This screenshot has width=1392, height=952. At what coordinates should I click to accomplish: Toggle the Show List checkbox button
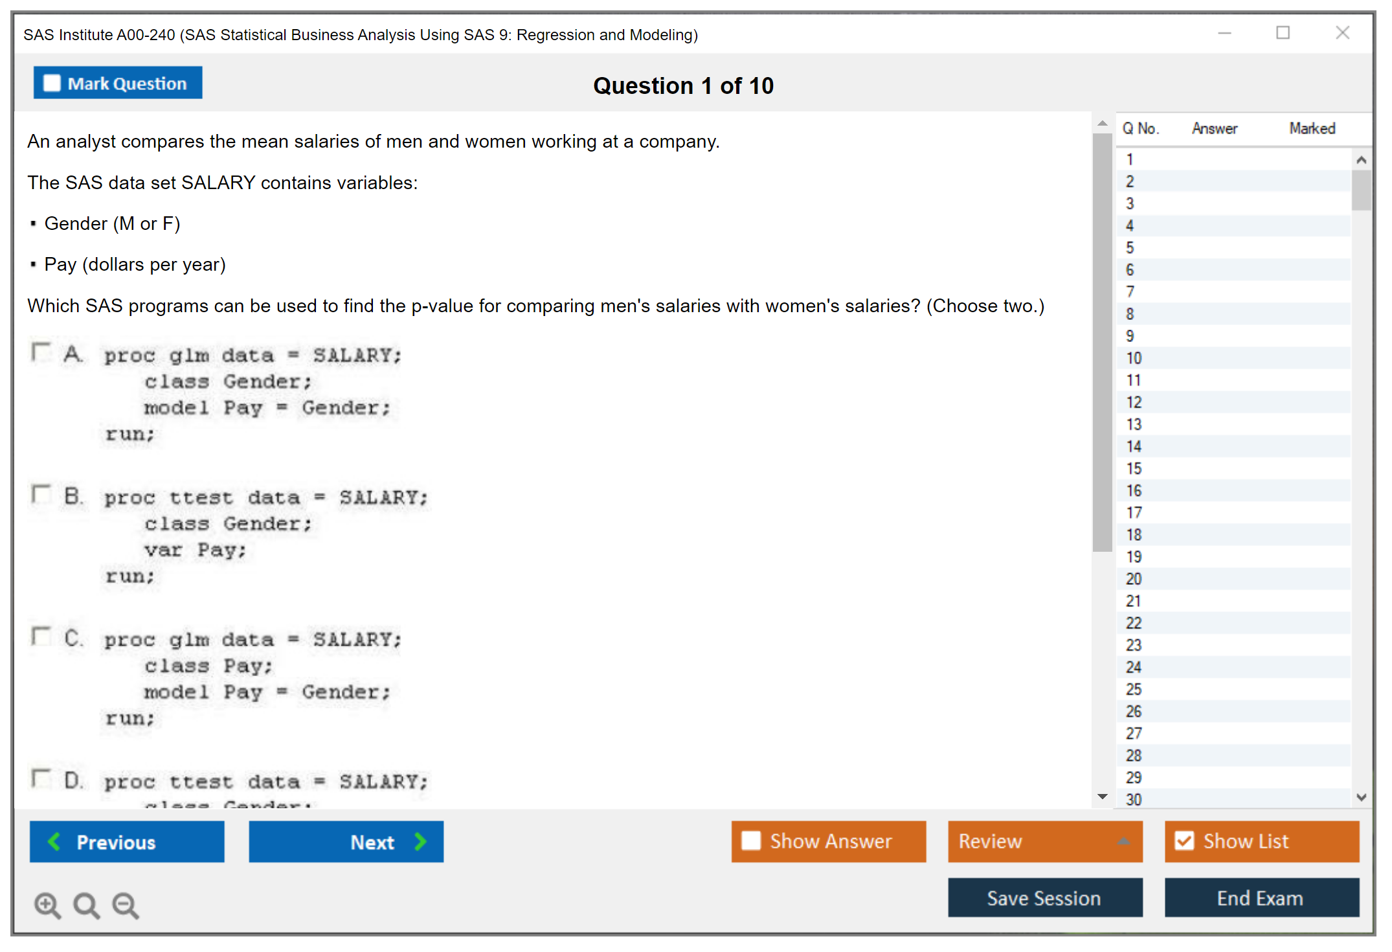1184,841
